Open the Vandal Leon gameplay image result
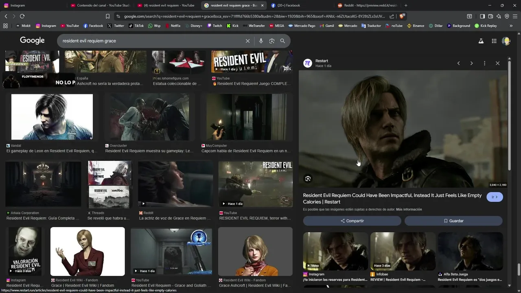The width and height of the screenshot is (521, 293). click(52, 117)
